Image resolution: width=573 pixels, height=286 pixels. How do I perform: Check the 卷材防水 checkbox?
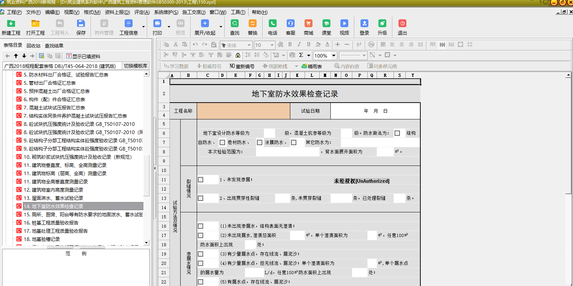[x=222, y=143]
